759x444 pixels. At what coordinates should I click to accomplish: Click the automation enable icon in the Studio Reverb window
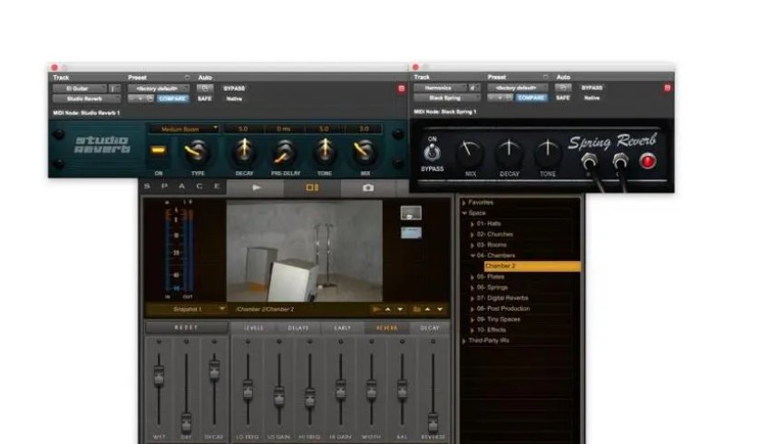(205, 89)
